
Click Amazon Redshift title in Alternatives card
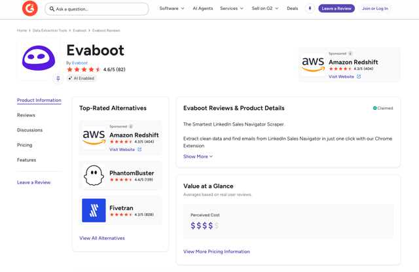pyautogui.click(x=134, y=135)
